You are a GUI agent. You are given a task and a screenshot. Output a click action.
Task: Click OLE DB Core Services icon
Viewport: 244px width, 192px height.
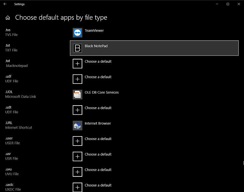click(77, 95)
